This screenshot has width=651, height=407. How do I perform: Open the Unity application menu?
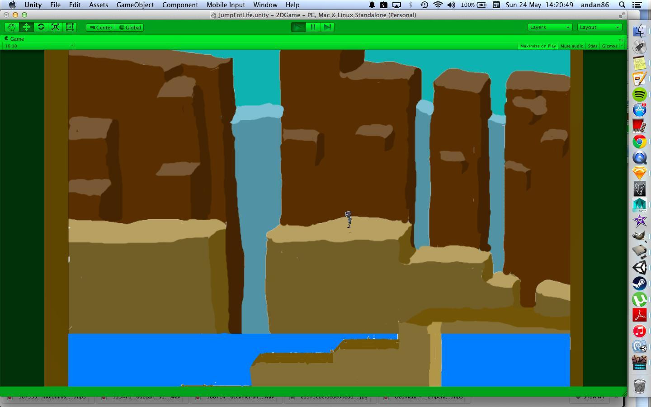coord(33,5)
